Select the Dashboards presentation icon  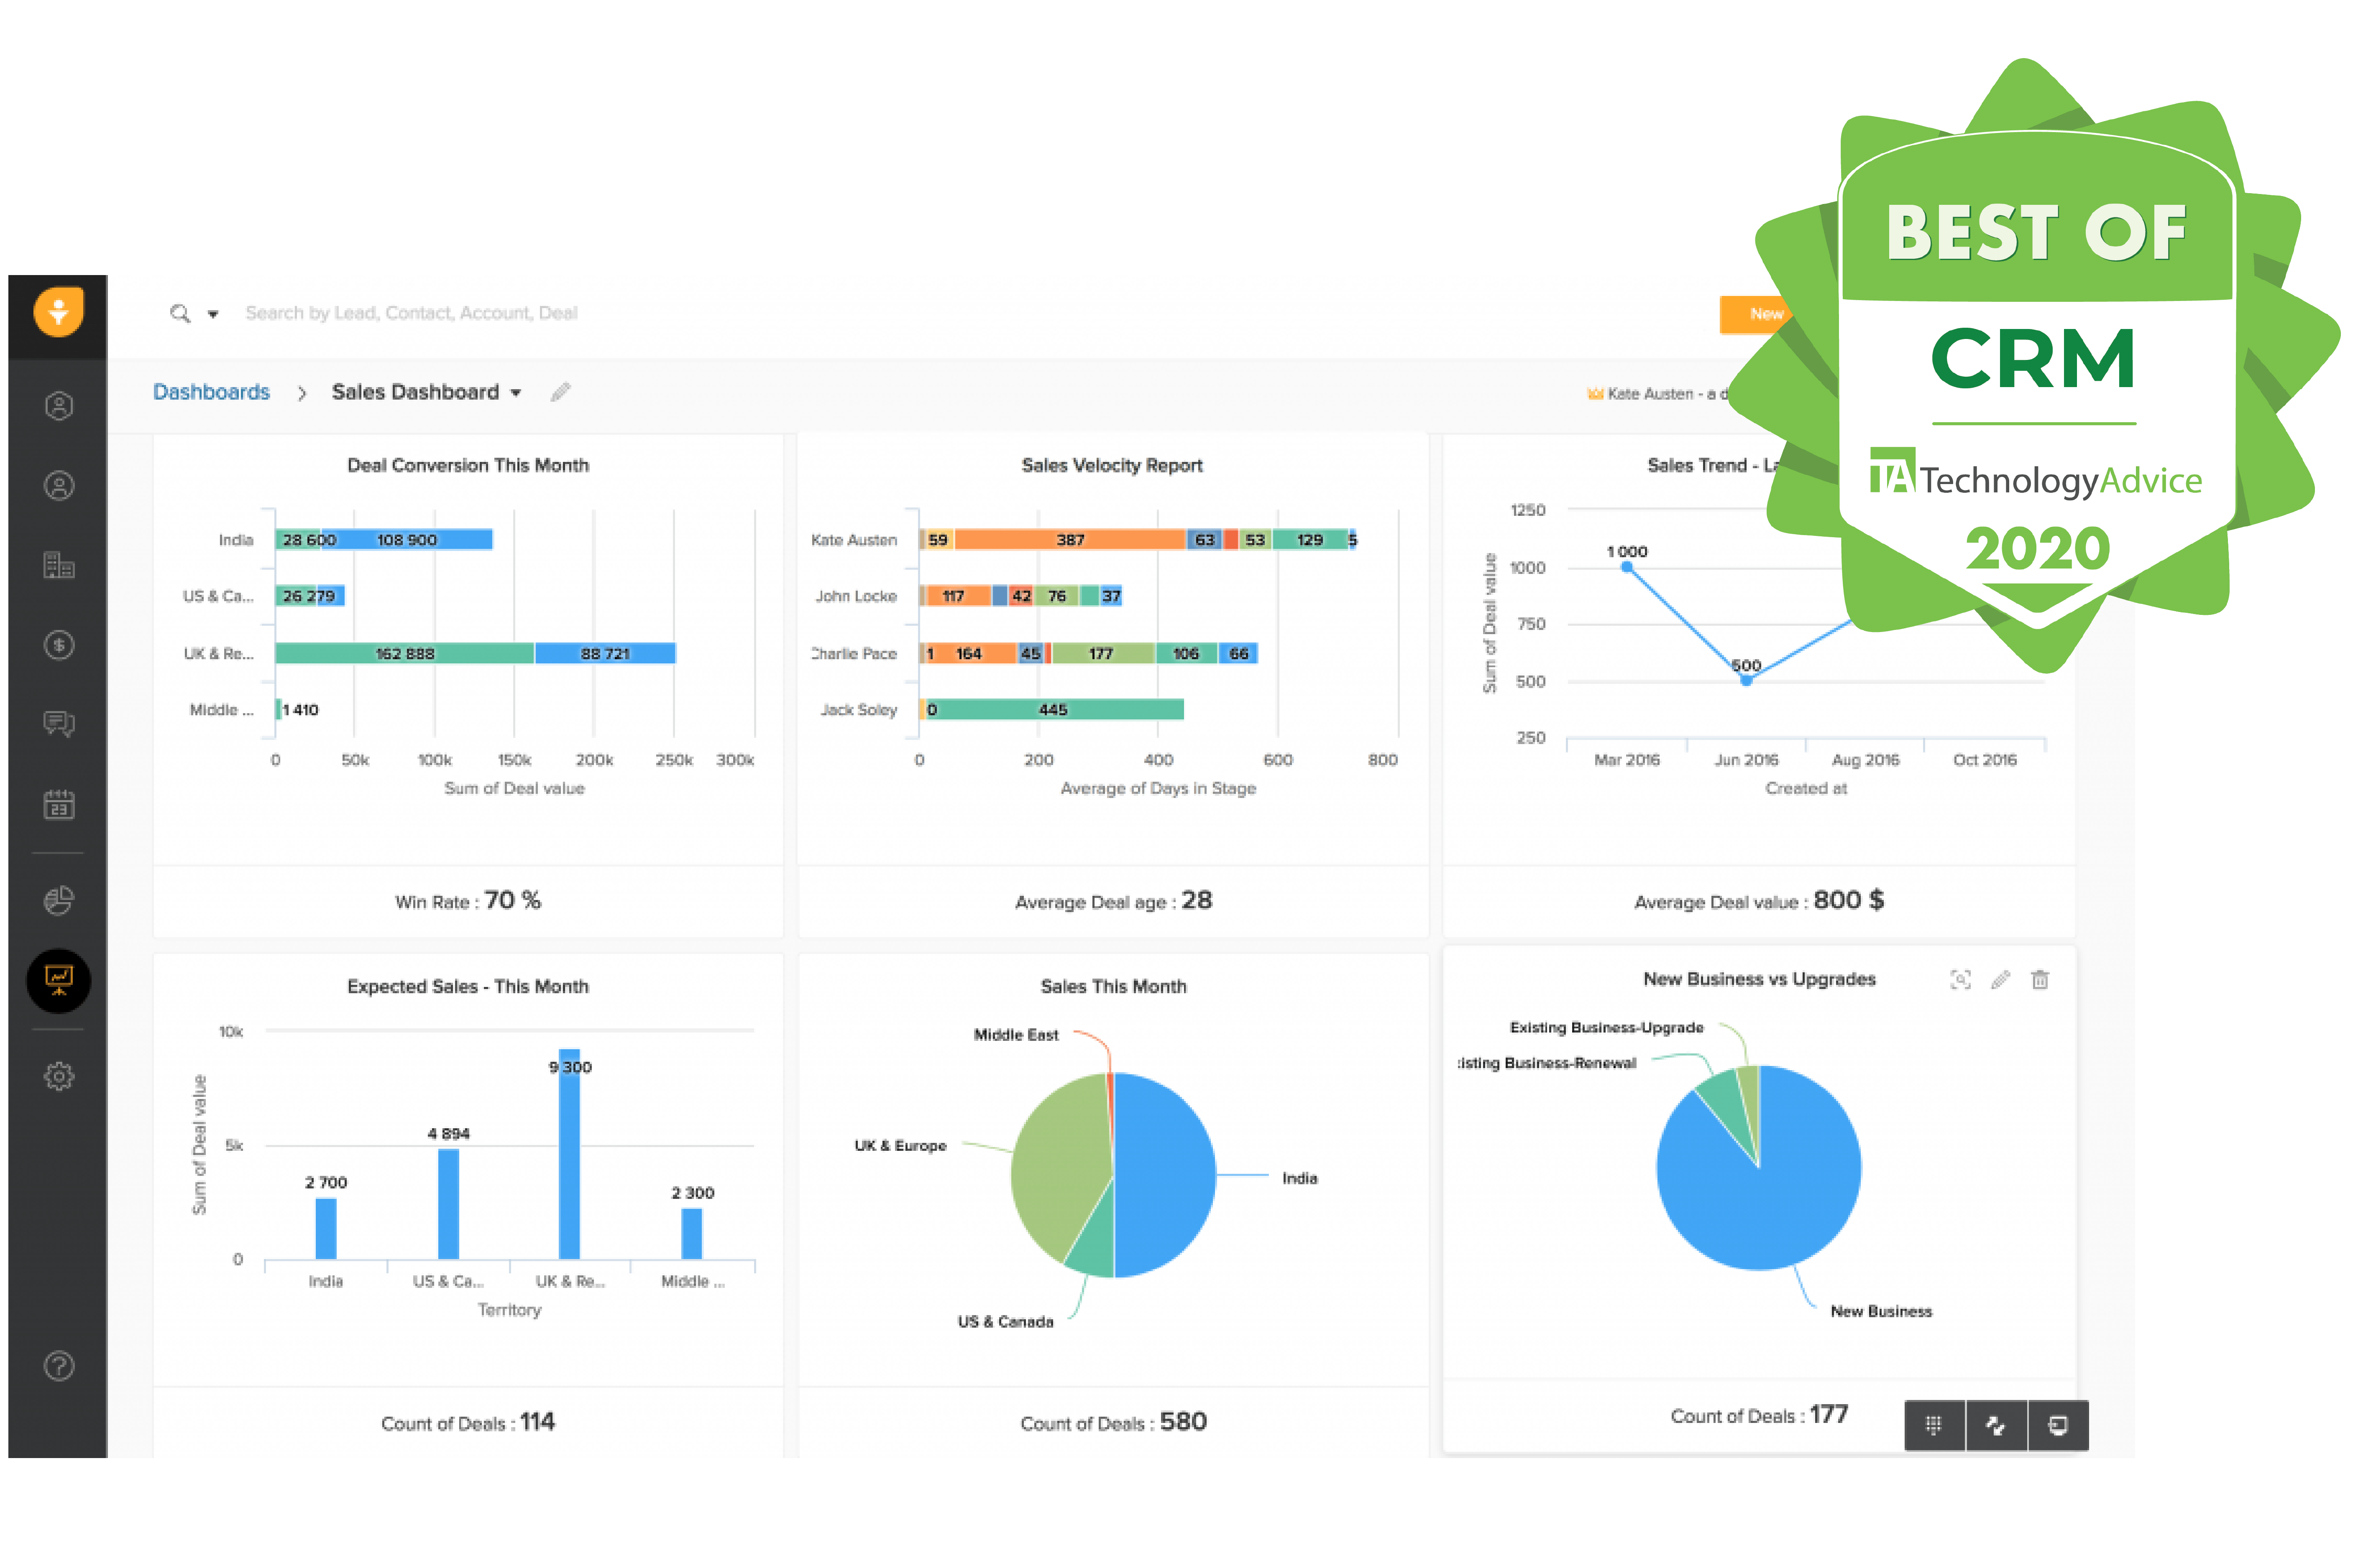point(59,981)
